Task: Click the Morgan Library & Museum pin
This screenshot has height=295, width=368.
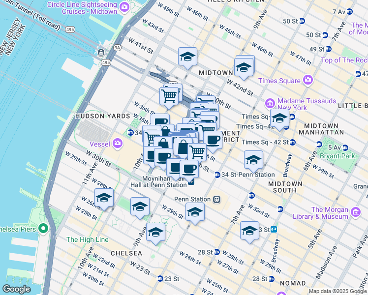Action: pyautogui.click(x=356, y=212)
